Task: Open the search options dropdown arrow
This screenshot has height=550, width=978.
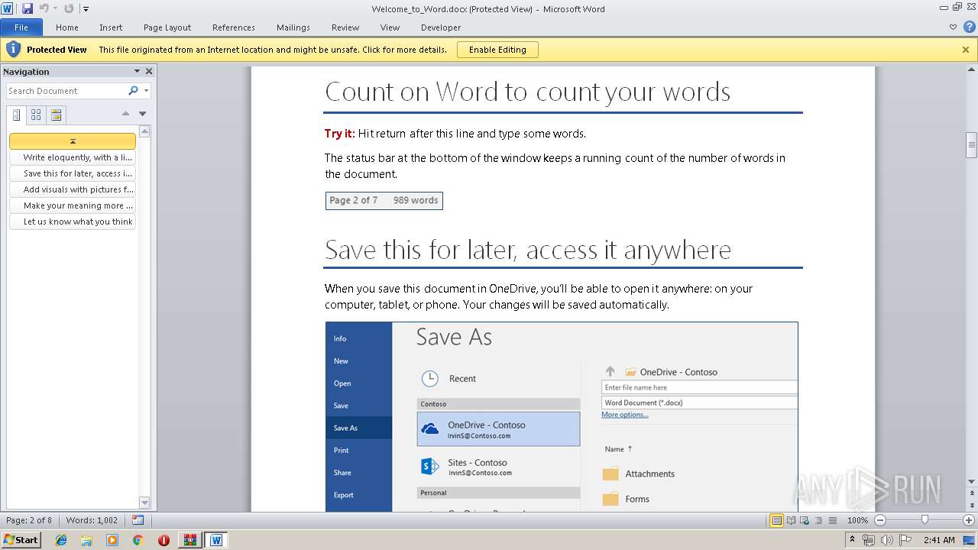Action: (146, 91)
